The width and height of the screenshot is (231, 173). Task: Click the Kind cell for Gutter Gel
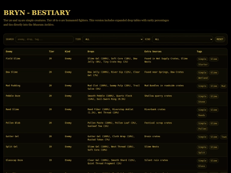68,136
